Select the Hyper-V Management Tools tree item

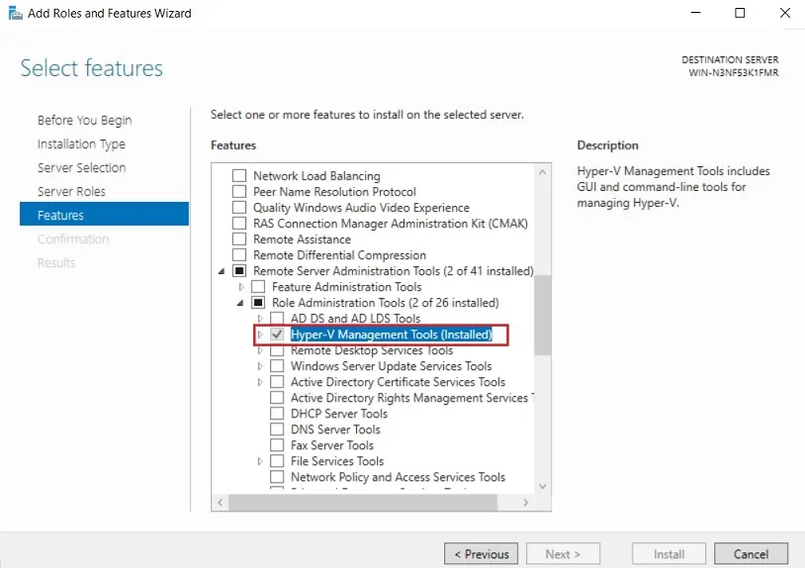pos(391,334)
